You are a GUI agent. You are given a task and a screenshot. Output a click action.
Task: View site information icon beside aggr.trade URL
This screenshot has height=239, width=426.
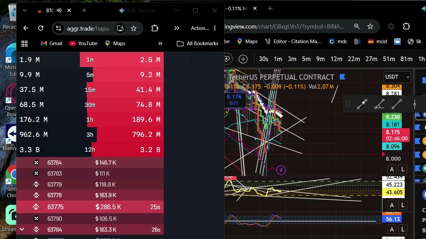[59, 28]
